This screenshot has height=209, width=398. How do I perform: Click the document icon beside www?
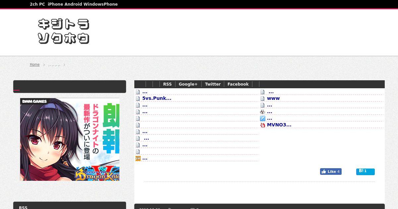click(263, 99)
